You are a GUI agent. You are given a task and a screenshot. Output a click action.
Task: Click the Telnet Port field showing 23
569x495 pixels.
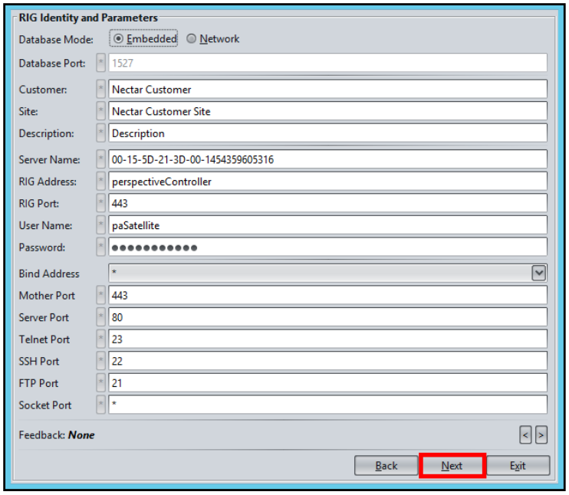point(327,339)
